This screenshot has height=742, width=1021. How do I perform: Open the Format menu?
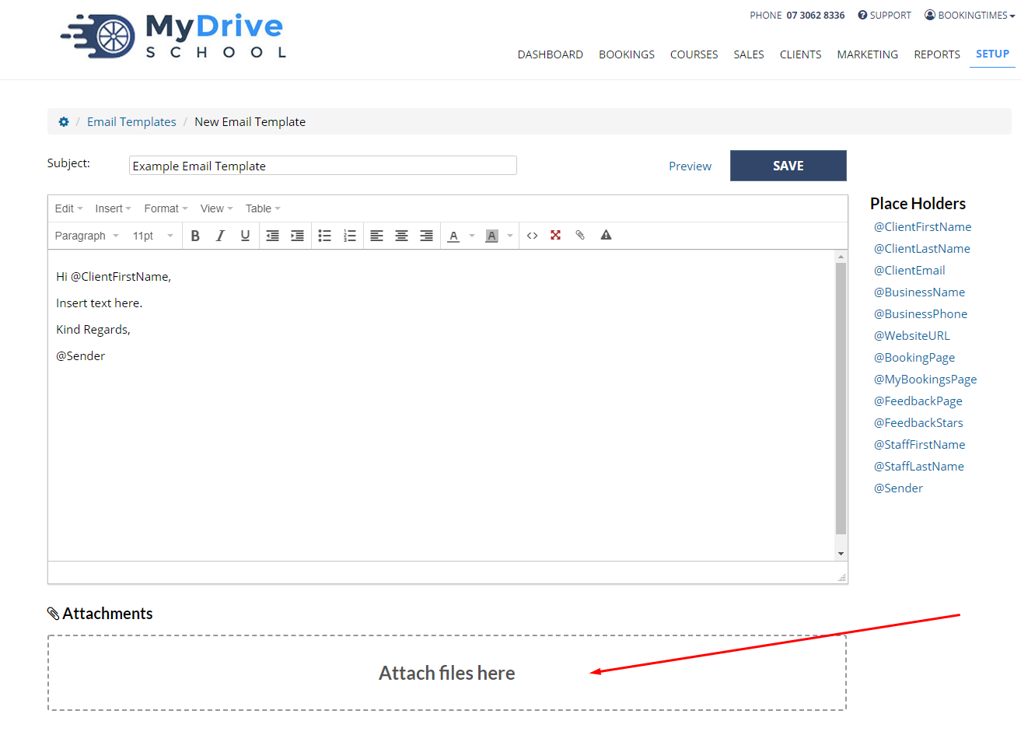point(166,208)
